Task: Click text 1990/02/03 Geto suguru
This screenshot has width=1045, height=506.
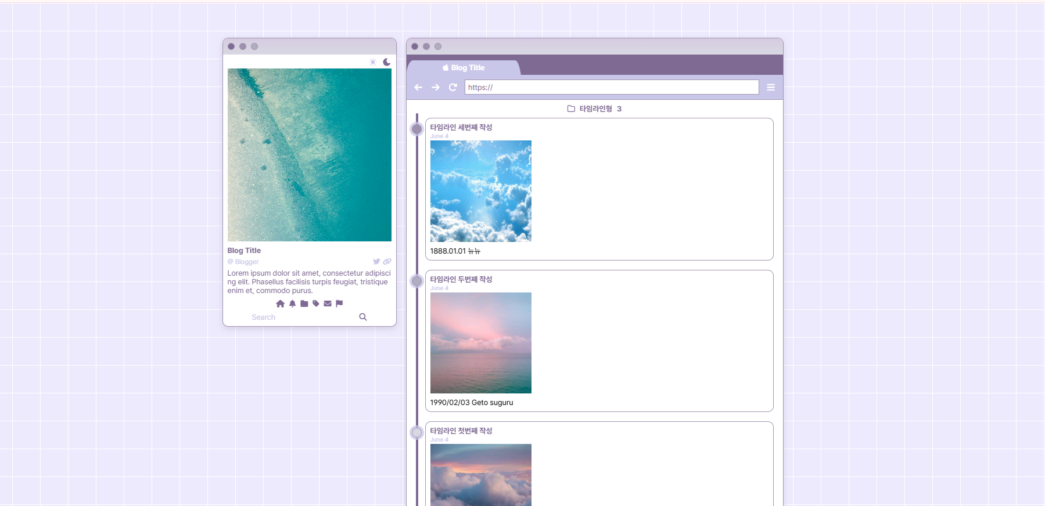Action: point(472,403)
